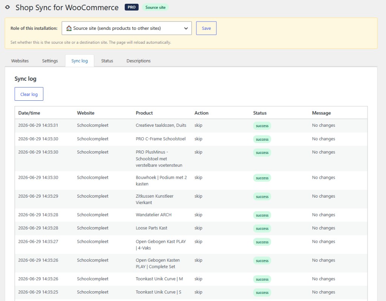Click the Message column header
Screen dimensions: 386x301
click(x=321, y=113)
